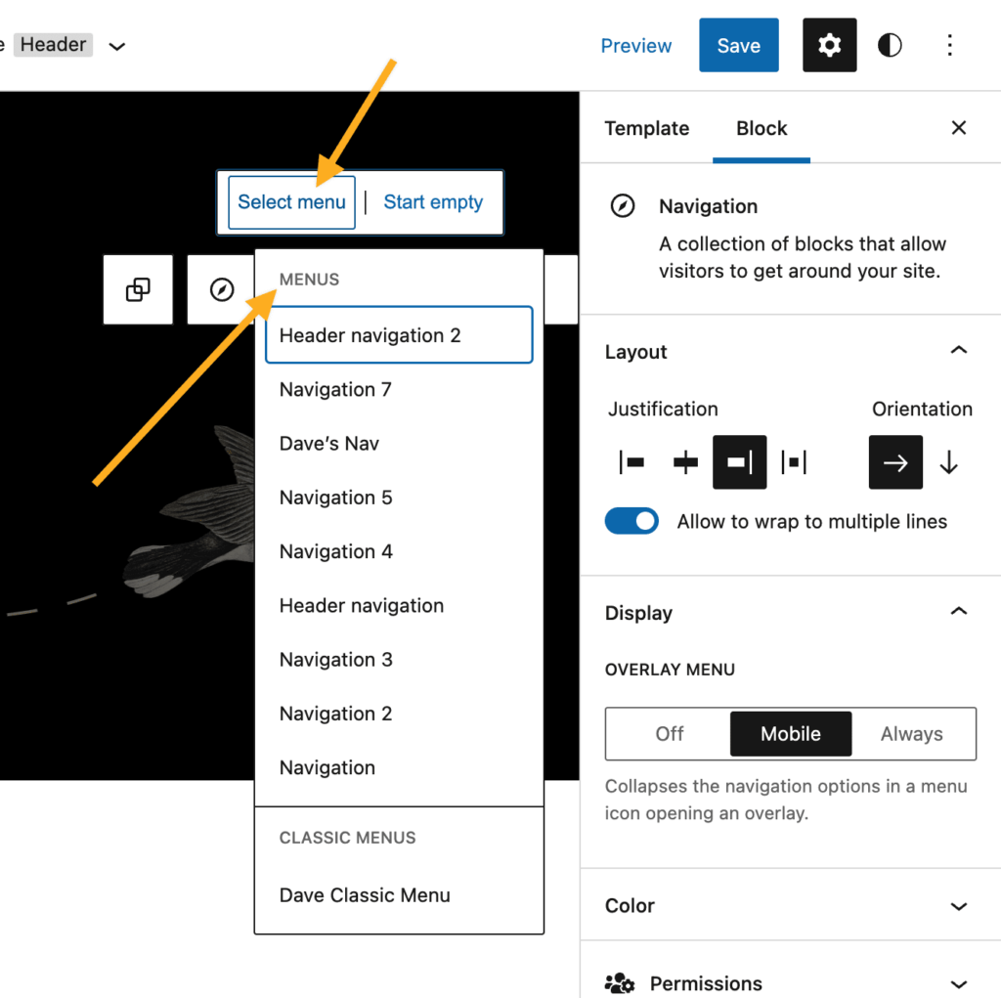Viewport: 1001px width, 998px height.
Task: Toggle Allow to wrap to multiple lines
Action: pos(631,521)
